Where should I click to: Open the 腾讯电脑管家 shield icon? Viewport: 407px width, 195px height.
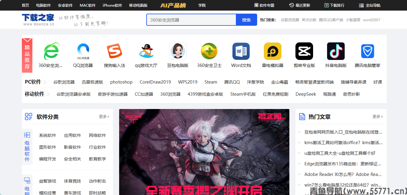[x=367, y=51]
